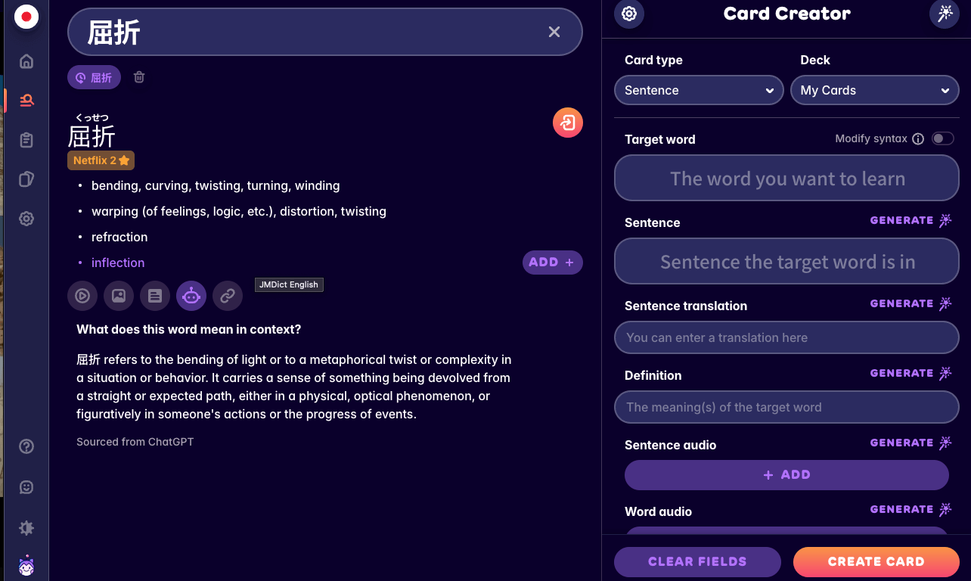This screenshot has height=581, width=971.
Task: Click the magic wand icon top right
Action: pyautogui.click(x=945, y=14)
